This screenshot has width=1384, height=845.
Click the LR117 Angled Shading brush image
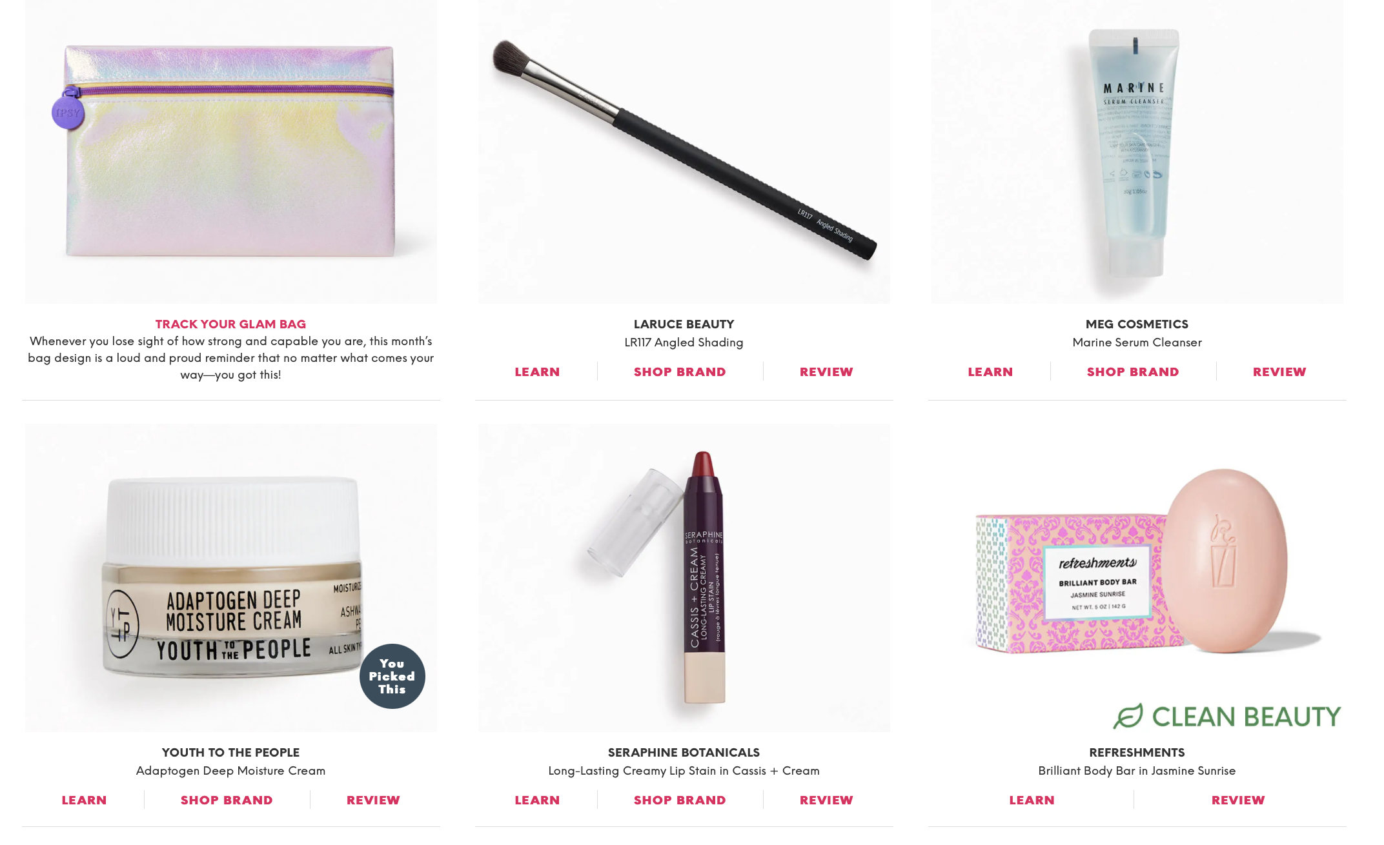click(684, 152)
